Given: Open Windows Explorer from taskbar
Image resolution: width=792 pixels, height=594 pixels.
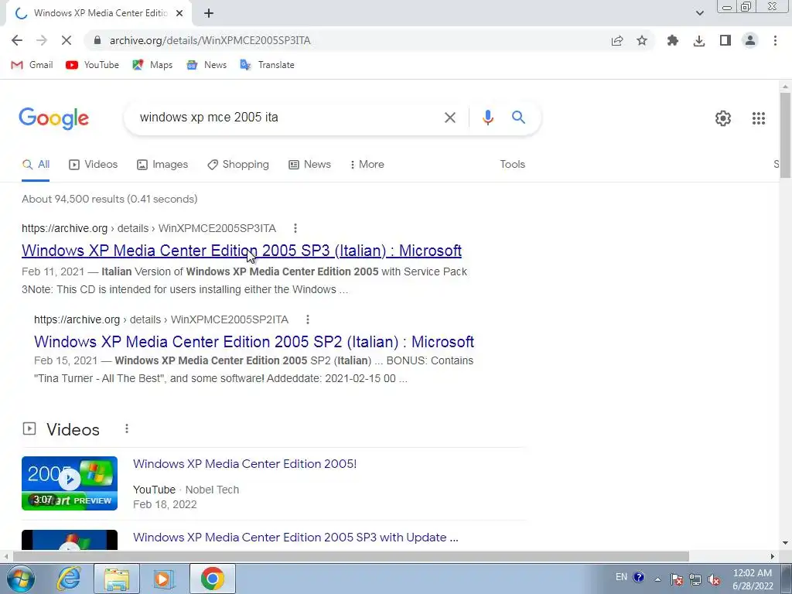Looking at the screenshot, I should click(117, 579).
